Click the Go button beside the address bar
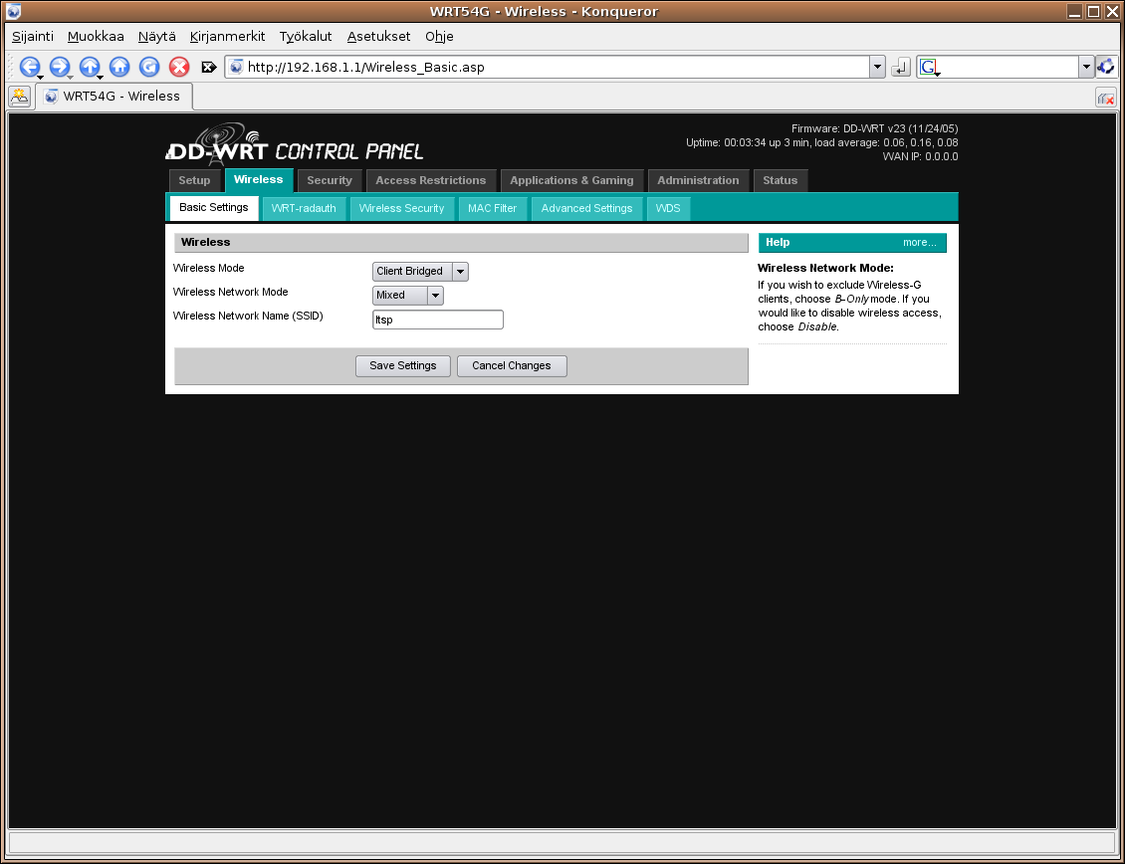The height and width of the screenshot is (864, 1125). tap(901, 68)
